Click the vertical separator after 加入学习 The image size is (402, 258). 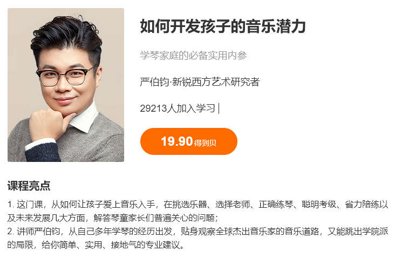coord(219,108)
